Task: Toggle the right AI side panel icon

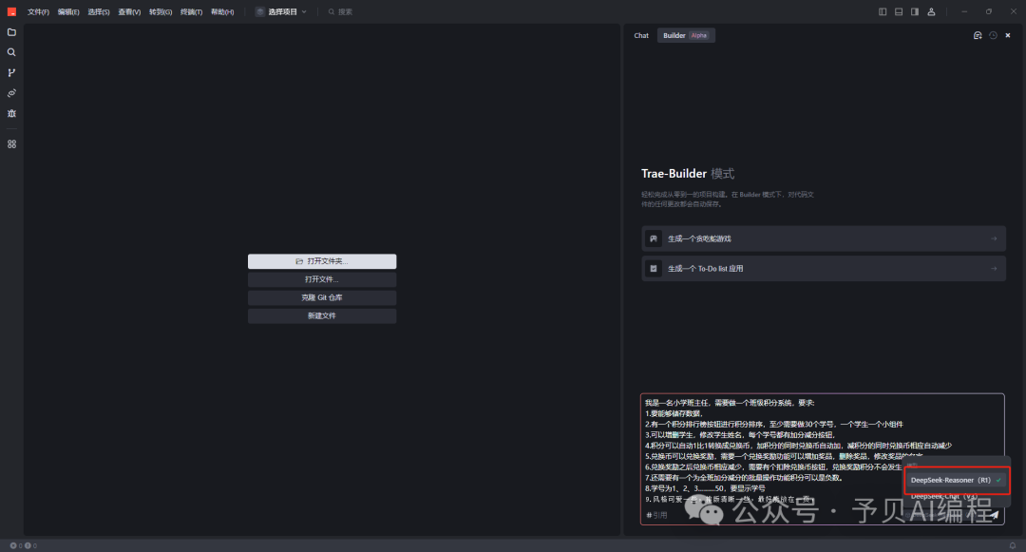Action: coord(915,11)
